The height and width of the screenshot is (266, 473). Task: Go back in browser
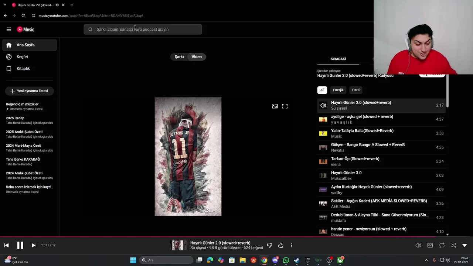click(x=5, y=16)
